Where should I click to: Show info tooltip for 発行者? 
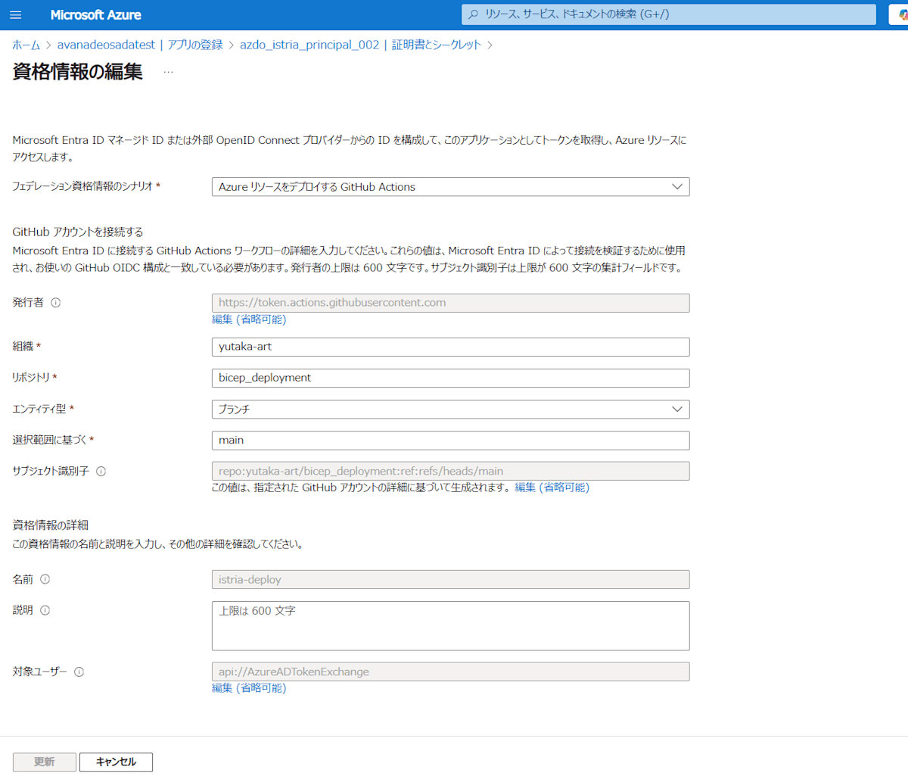tap(55, 303)
